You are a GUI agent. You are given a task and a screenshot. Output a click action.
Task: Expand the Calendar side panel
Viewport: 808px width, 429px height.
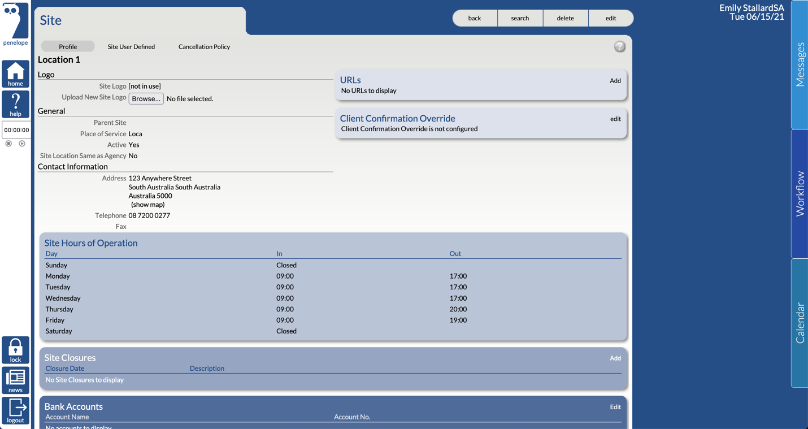[800, 323]
